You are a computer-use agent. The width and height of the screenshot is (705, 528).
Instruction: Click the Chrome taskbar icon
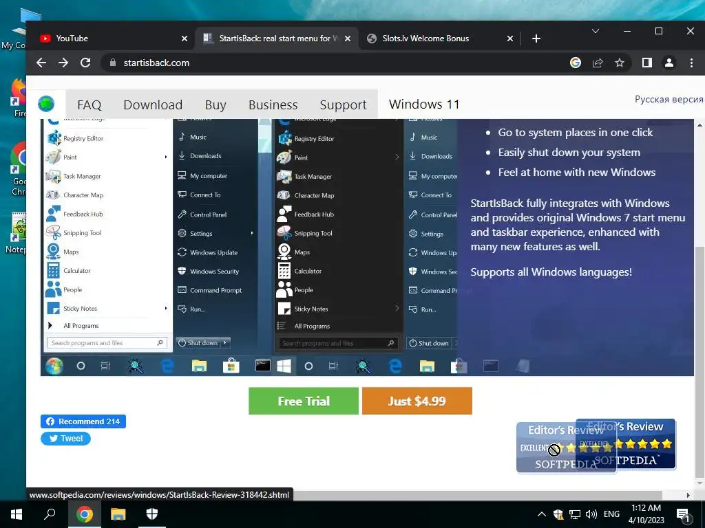84,514
